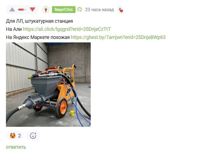Upvote the comment with the gray up arrow
Screen dimensions: 209x153
12,10
